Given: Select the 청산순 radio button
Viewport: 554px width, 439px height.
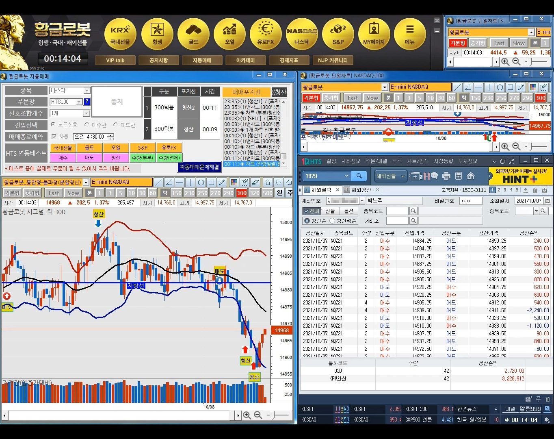Looking at the screenshot, I should 307,221.
